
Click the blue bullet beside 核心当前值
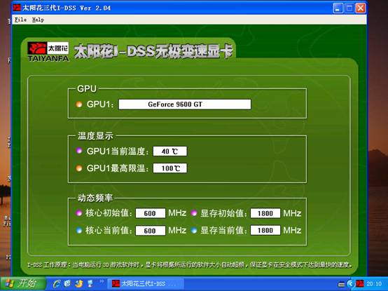coord(79,231)
